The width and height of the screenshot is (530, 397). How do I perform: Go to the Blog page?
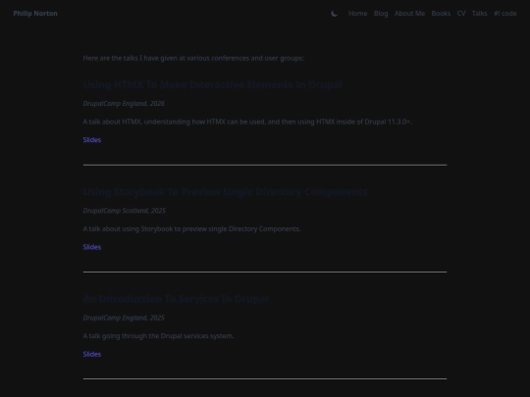[x=381, y=14]
